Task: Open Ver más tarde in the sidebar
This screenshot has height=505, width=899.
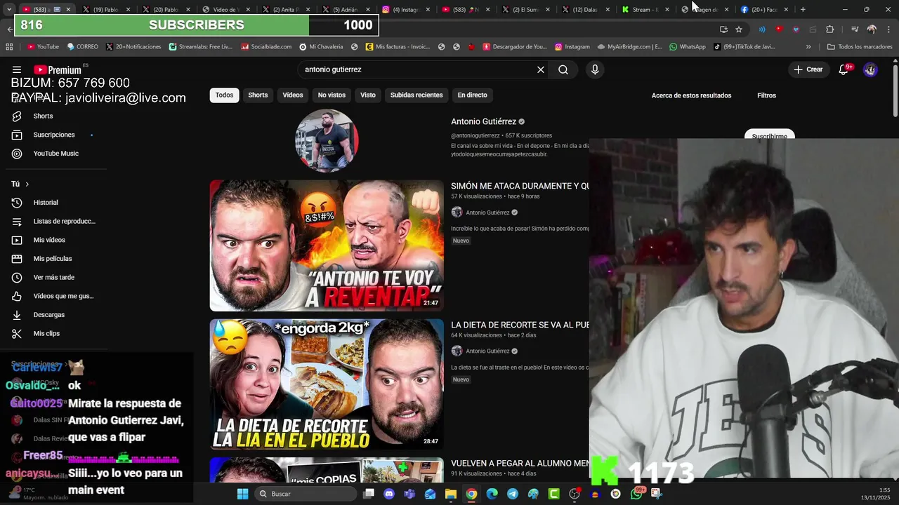Action: point(53,277)
